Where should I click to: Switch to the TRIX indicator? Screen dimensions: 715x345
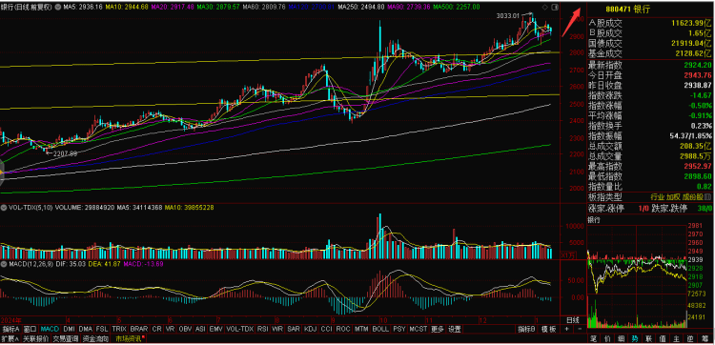click(x=119, y=329)
